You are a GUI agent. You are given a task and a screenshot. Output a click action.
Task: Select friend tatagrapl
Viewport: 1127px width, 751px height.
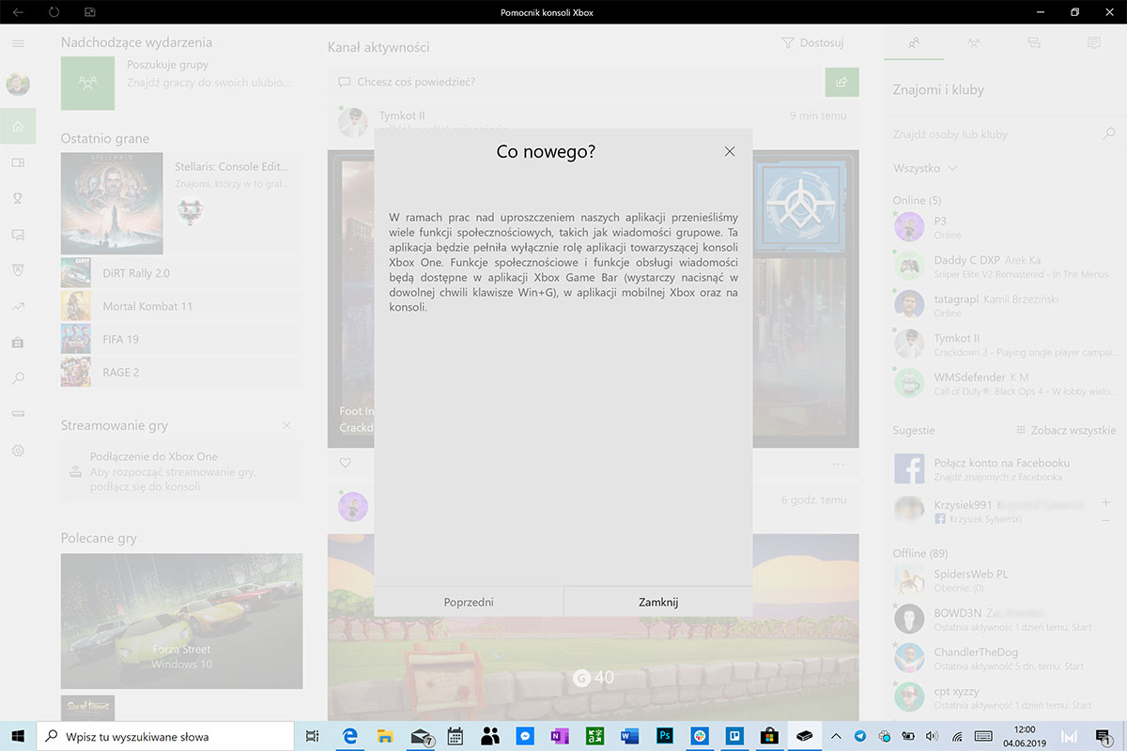[1004, 305]
